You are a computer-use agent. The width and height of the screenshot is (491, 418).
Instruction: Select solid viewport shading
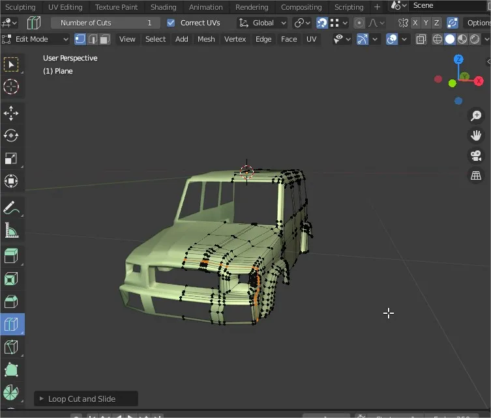[x=450, y=40]
